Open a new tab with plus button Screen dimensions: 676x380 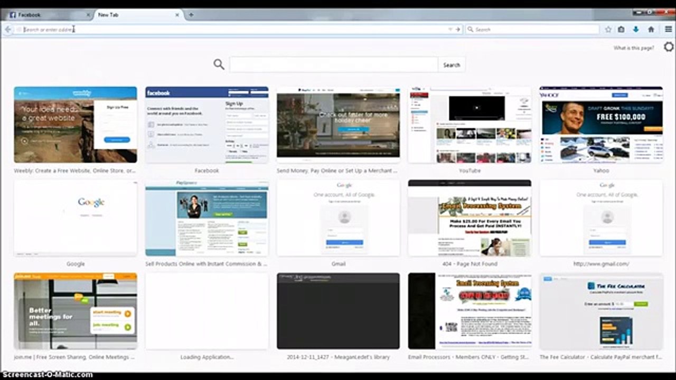point(191,15)
